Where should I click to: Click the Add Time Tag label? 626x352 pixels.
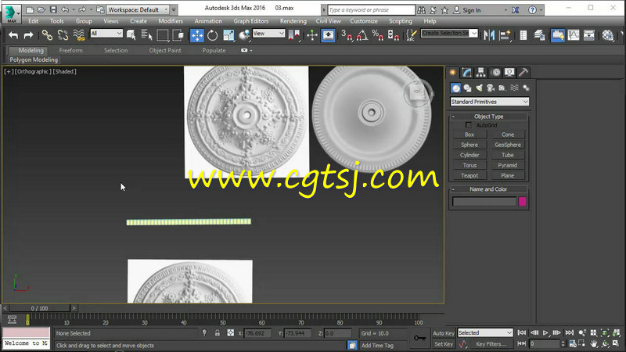point(377,346)
